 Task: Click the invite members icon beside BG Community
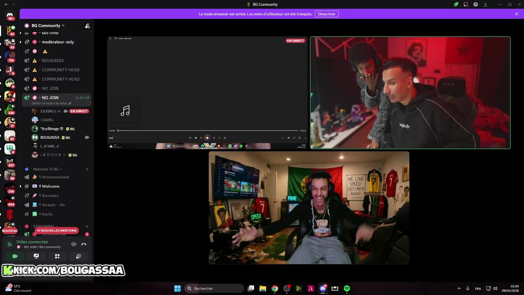(x=87, y=25)
